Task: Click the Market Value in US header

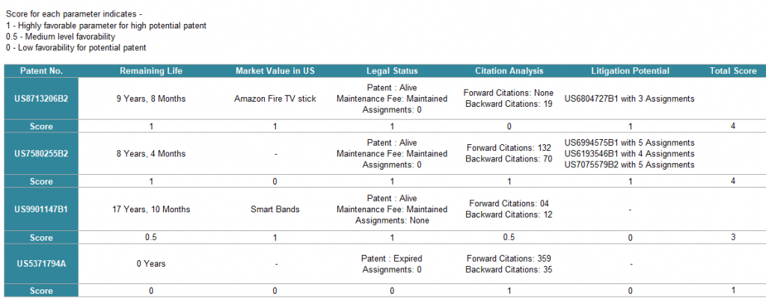Action: point(275,71)
